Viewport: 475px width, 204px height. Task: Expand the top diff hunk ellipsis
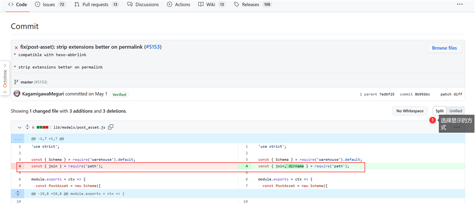tap(17, 139)
